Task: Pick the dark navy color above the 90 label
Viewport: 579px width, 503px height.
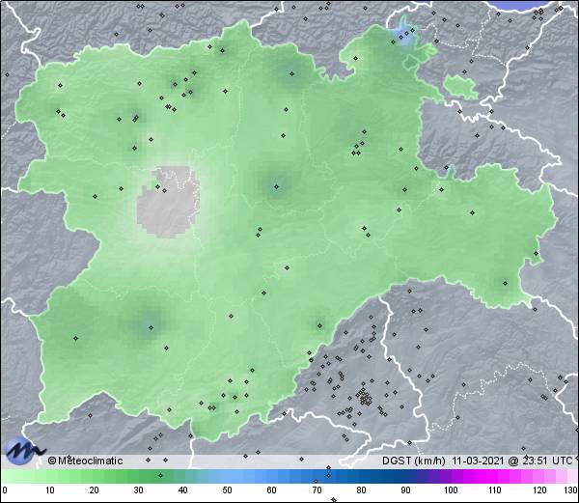Action: point(405,476)
